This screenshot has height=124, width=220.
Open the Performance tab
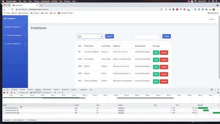click(47, 90)
